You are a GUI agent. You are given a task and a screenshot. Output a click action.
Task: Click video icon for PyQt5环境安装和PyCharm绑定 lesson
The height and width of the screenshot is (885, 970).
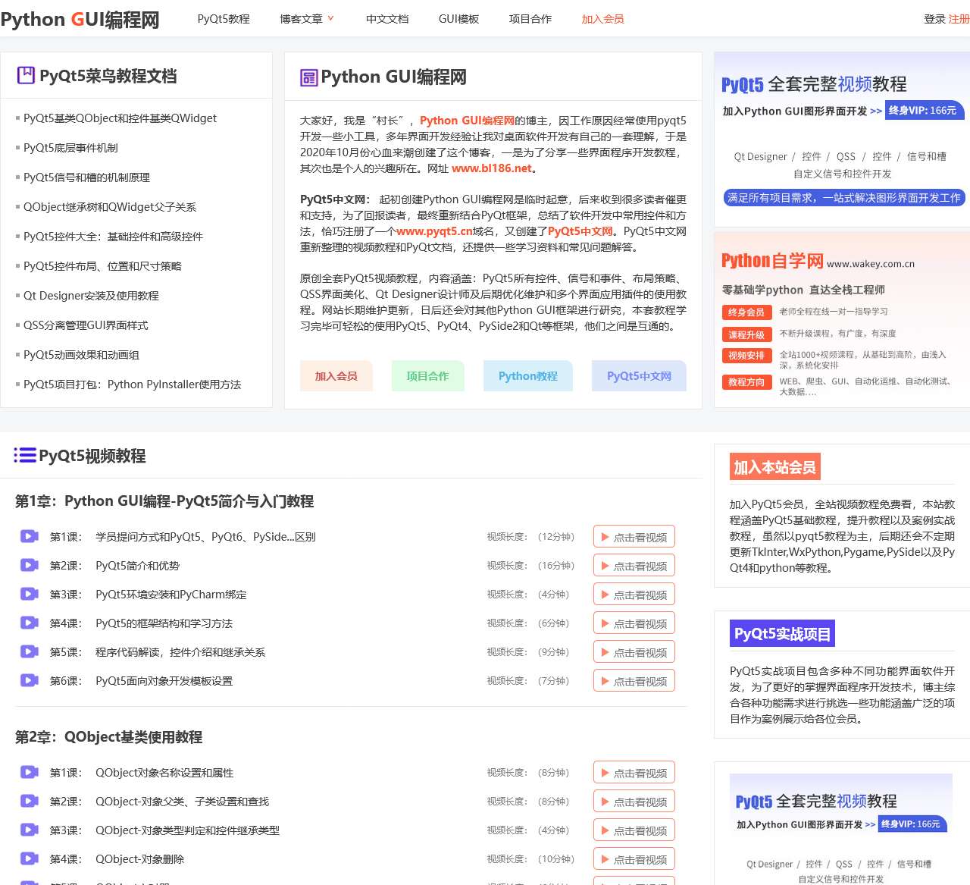(29, 594)
